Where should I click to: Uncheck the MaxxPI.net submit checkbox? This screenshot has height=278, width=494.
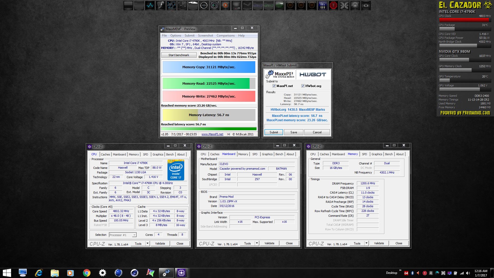click(274, 86)
